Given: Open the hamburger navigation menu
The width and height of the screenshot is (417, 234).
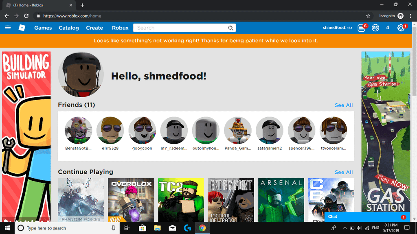Looking at the screenshot, I should point(8,28).
